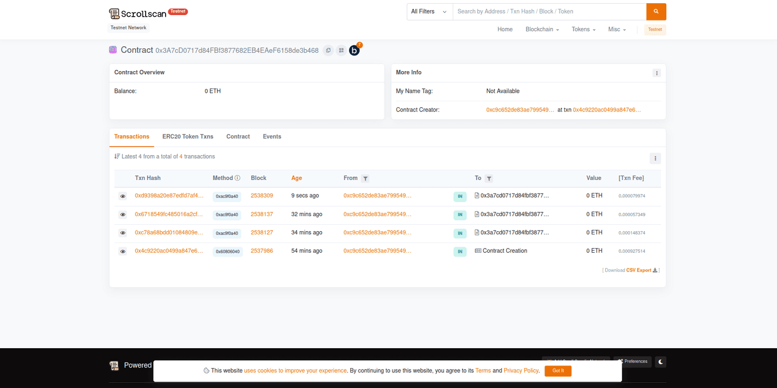The width and height of the screenshot is (777, 388).
Task: Go to the Home page
Action: (505, 29)
